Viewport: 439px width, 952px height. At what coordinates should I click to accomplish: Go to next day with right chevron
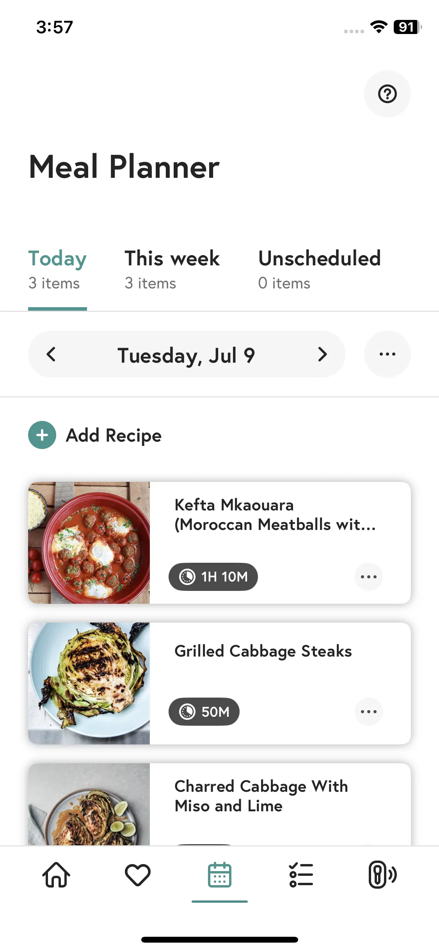pos(322,354)
